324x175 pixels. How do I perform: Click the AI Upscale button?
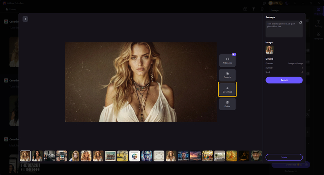pyautogui.click(x=227, y=60)
